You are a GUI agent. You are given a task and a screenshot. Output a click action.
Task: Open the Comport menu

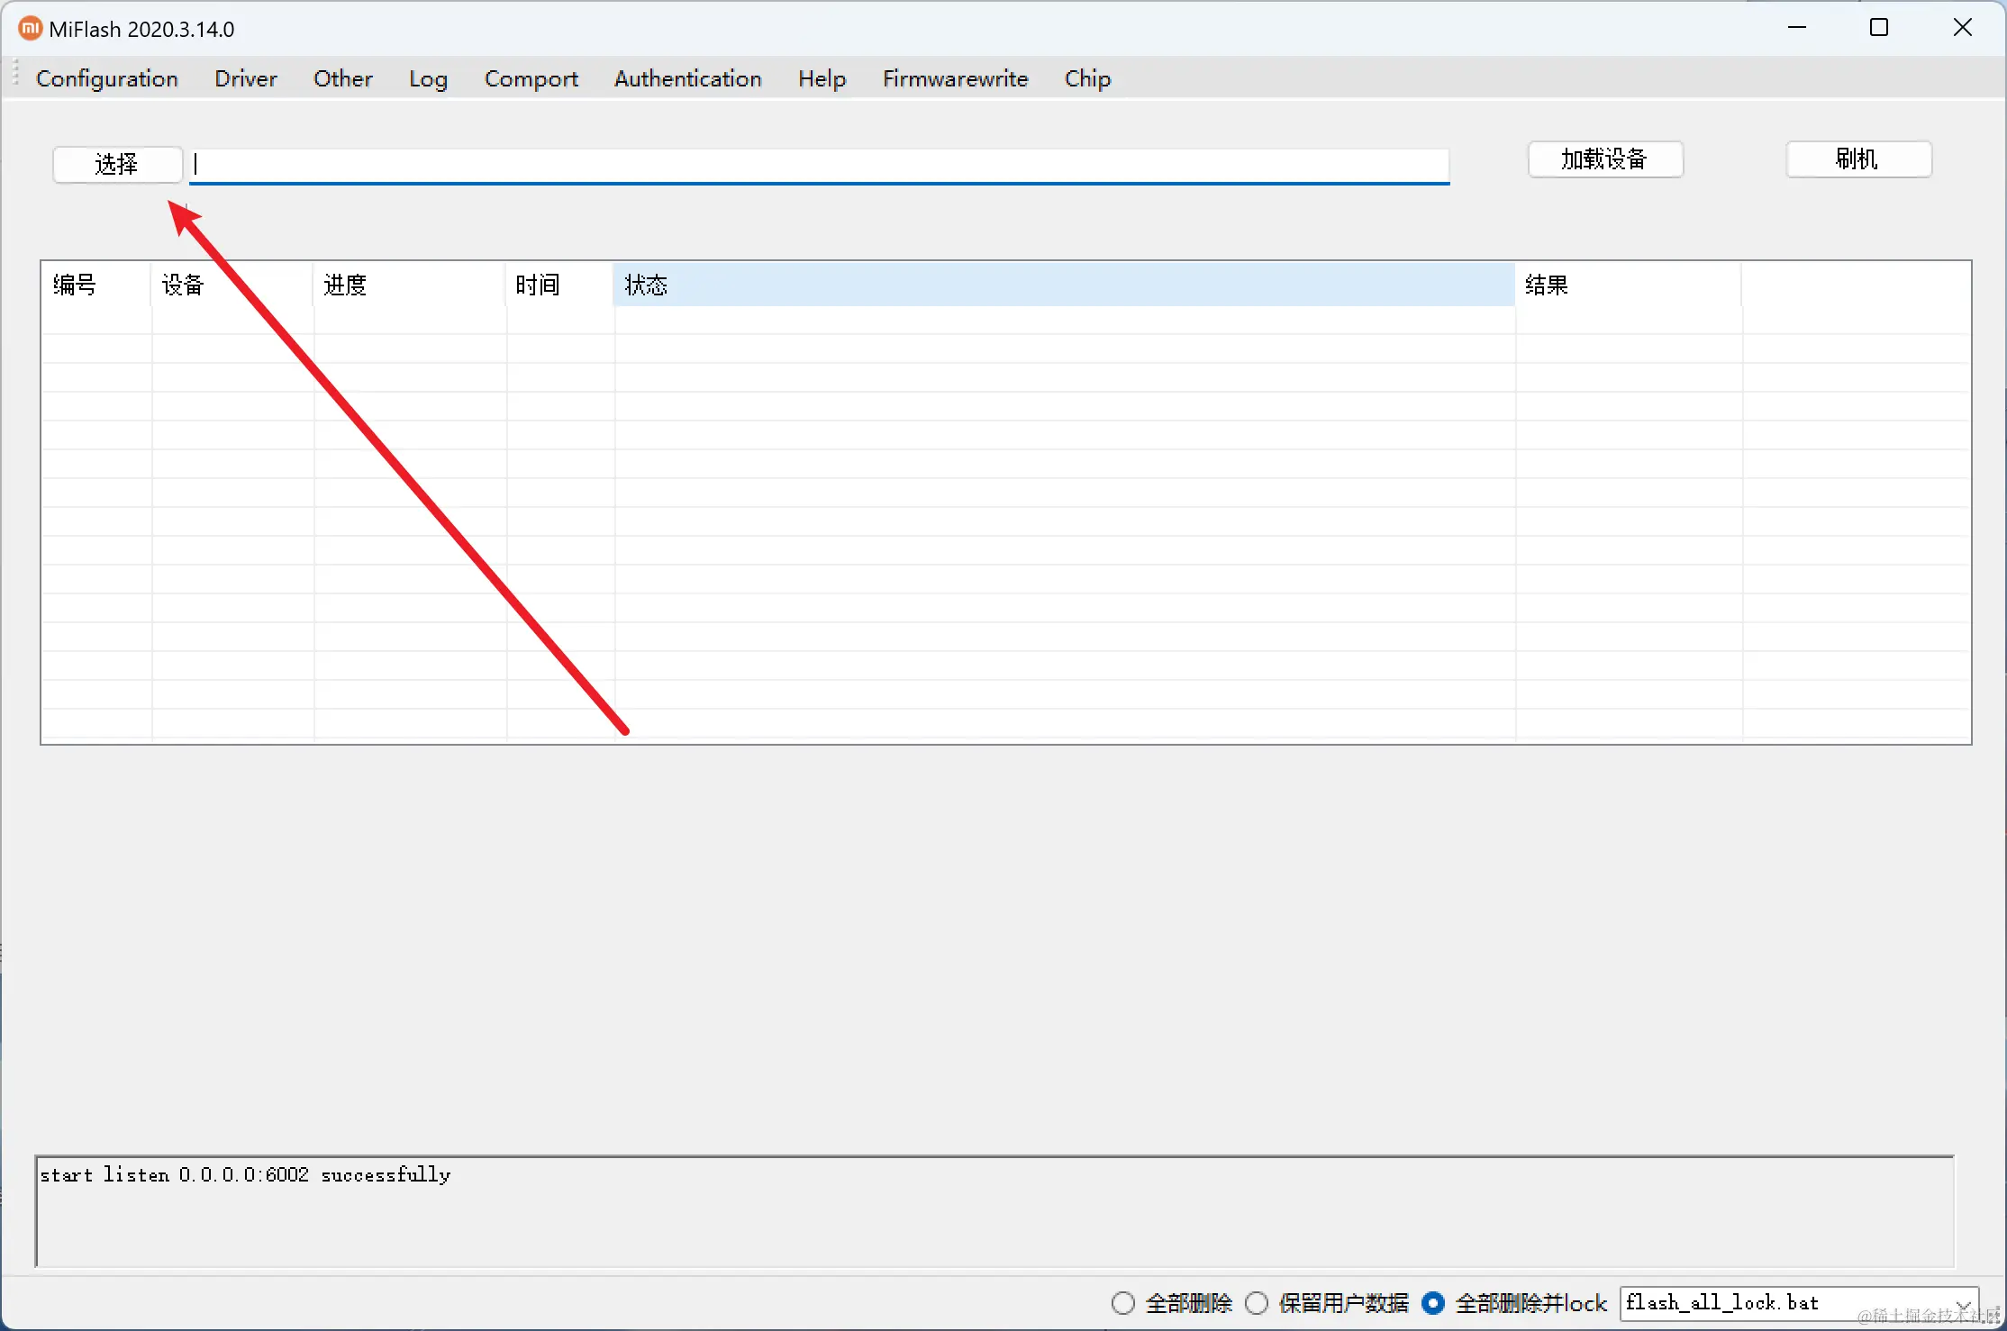coord(531,79)
